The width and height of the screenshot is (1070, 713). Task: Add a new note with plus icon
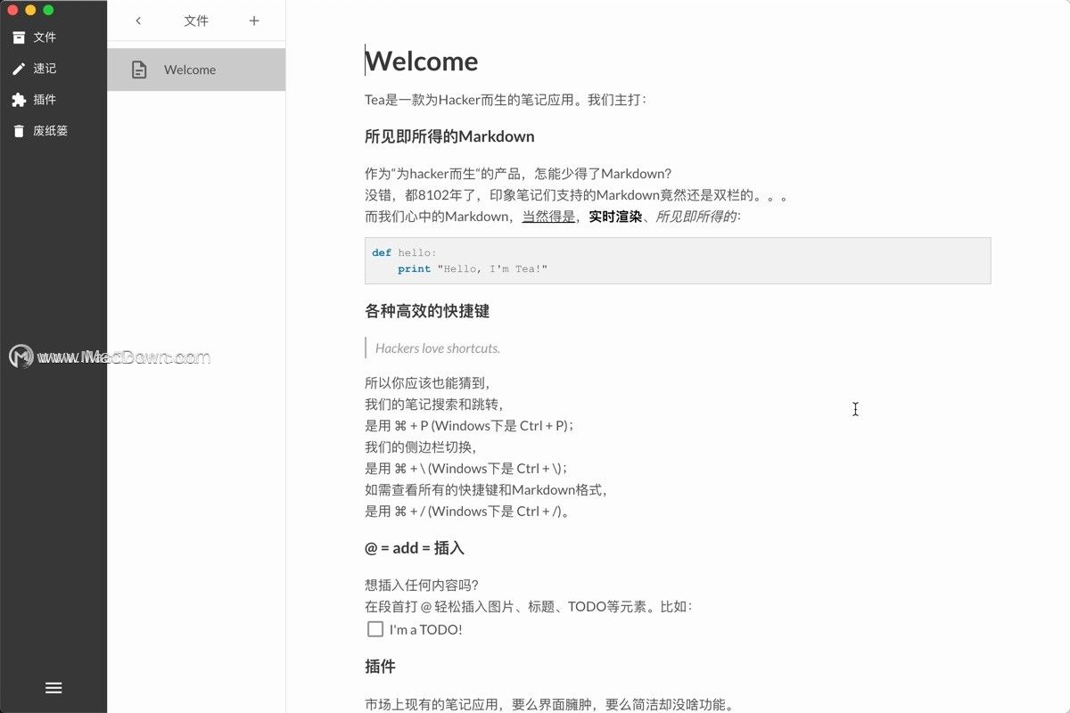254,20
